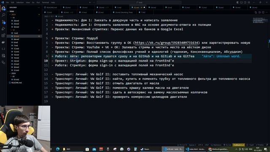
Task: Open the taskbar clock and date
Action: (x=258, y=149)
